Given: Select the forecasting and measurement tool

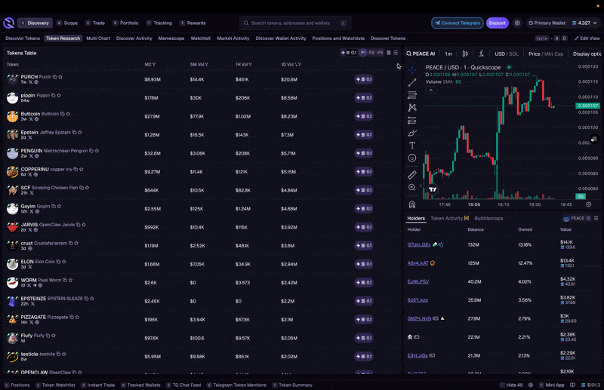Looking at the screenshot, I should tap(412, 121).
